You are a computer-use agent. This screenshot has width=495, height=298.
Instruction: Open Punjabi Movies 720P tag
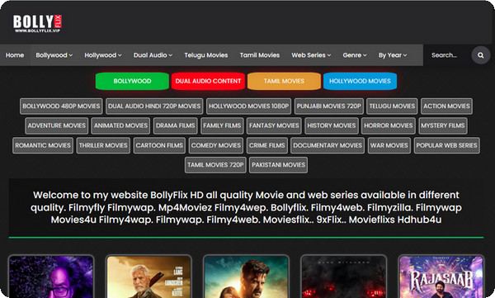329,106
